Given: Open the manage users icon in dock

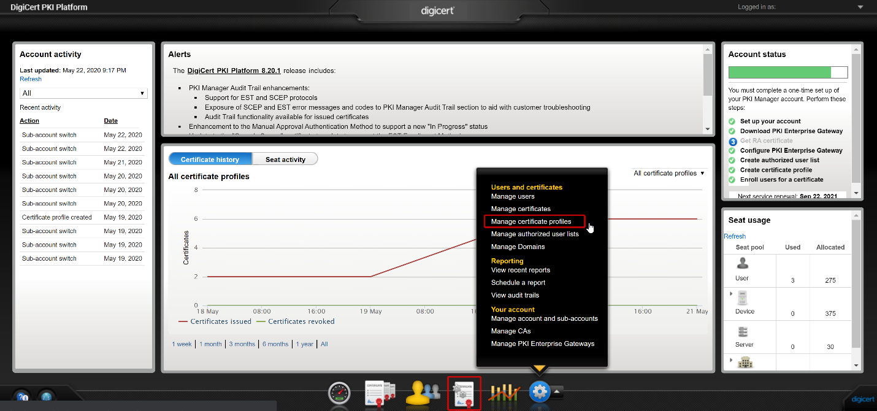Looking at the screenshot, I should pyautogui.click(x=423, y=393).
